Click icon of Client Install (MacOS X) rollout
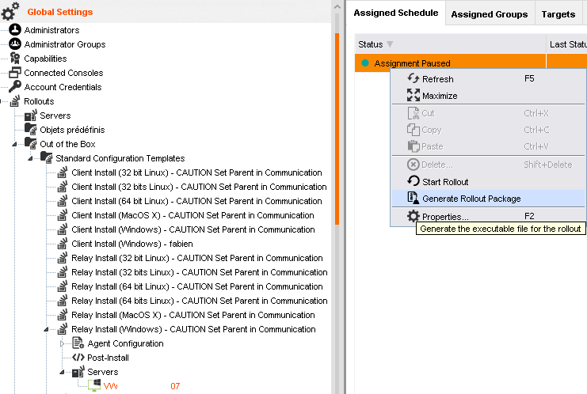The image size is (587, 394). tap(63, 215)
